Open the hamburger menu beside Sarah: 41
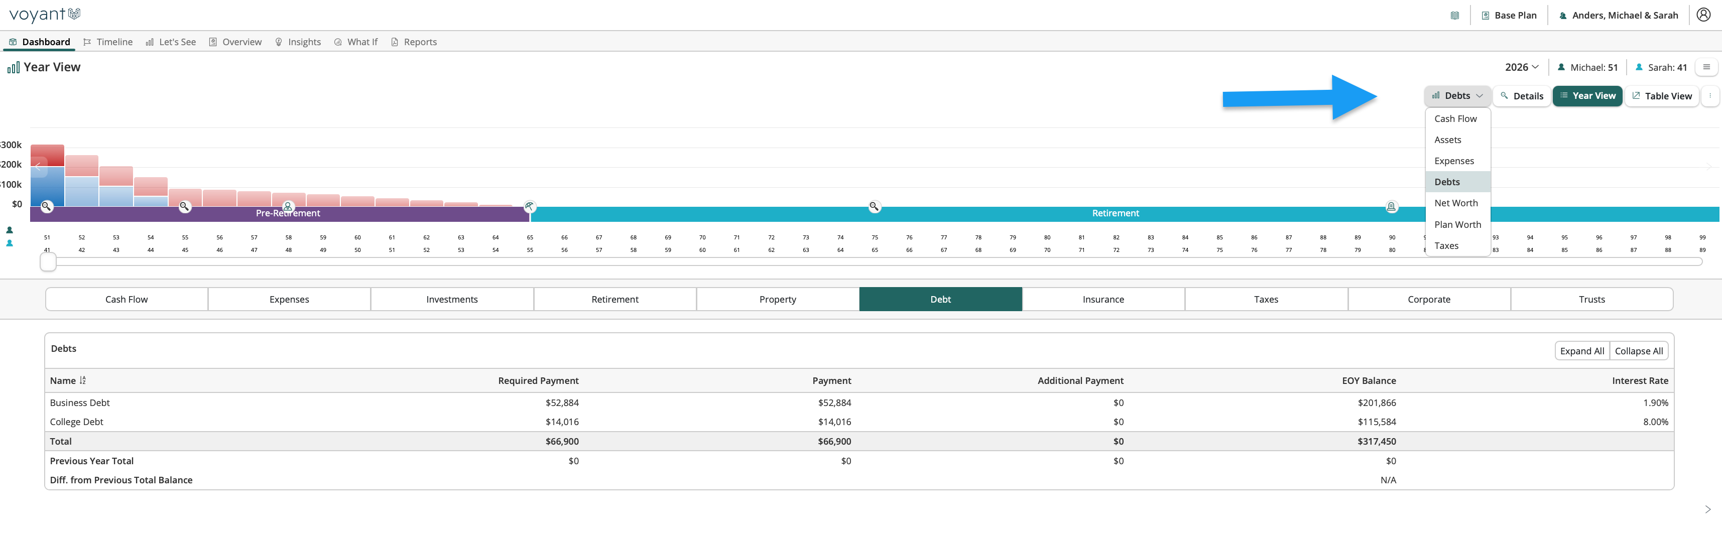This screenshot has height=537, width=1722. [1706, 67]
